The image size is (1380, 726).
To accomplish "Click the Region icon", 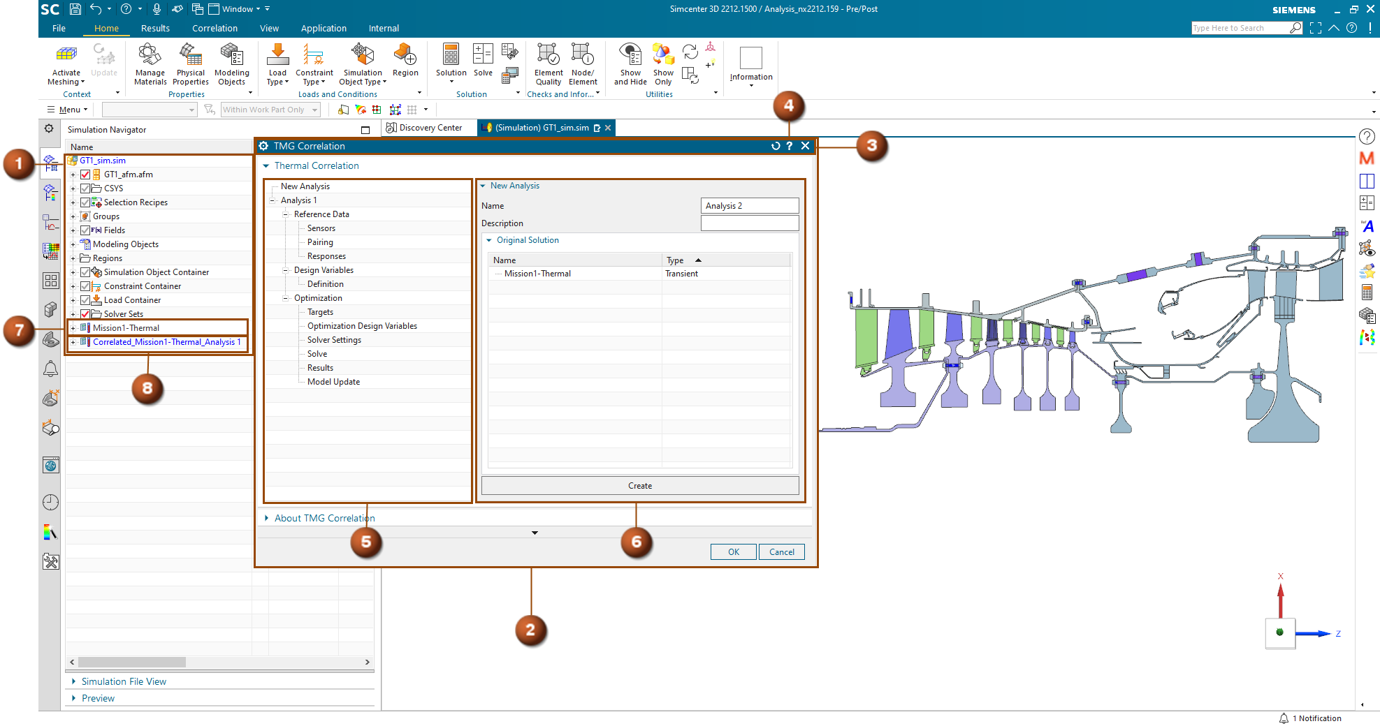I will click(405, 55).
